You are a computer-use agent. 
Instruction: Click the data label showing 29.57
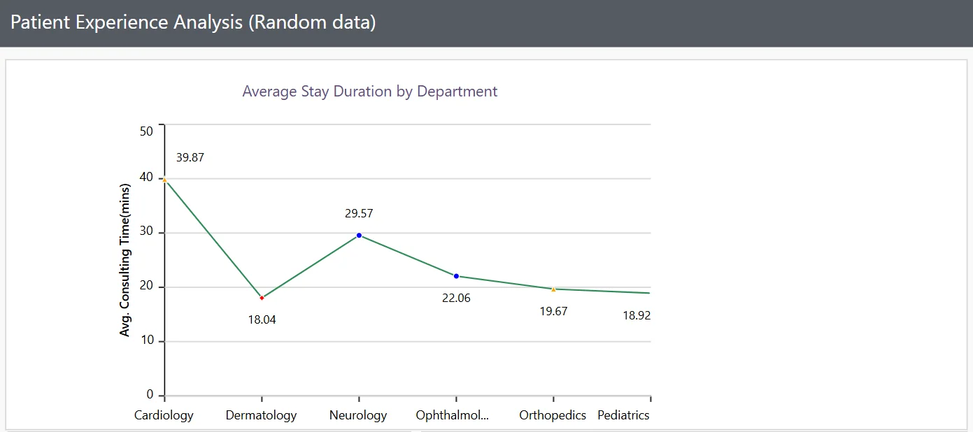(x=357, y=213)
